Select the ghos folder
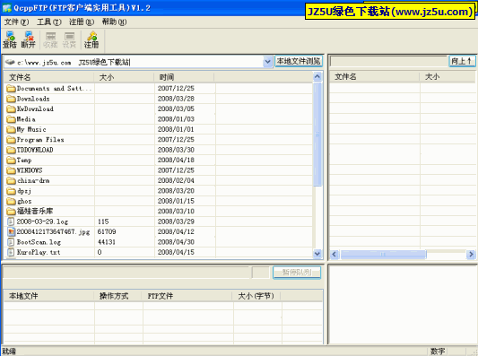This screenshot has height=356, width=478. (x=19, y=201)
